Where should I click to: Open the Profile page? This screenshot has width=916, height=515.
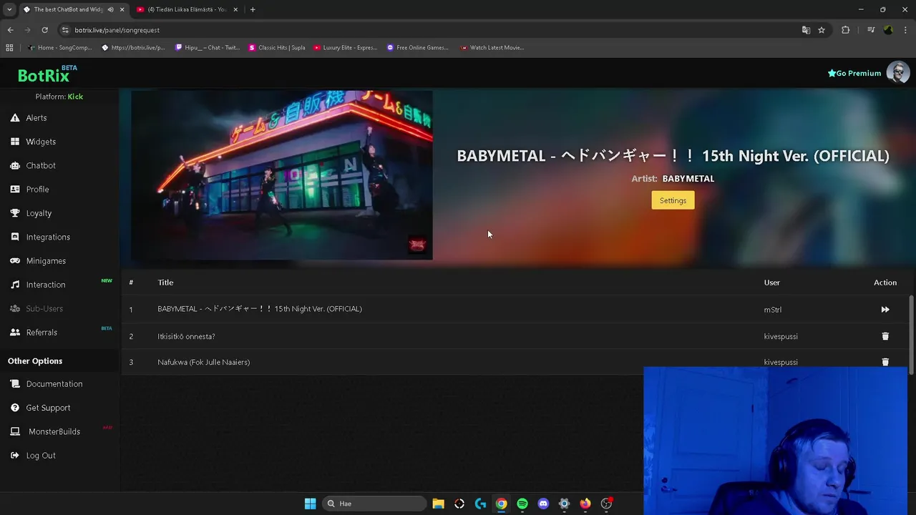click(37, 190)
